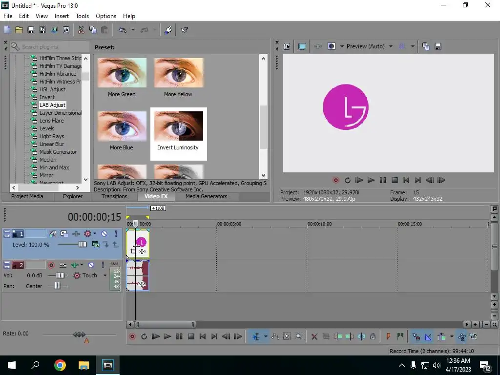Mute video track 1
The image size is (500, 375).
tap(104, 234)
